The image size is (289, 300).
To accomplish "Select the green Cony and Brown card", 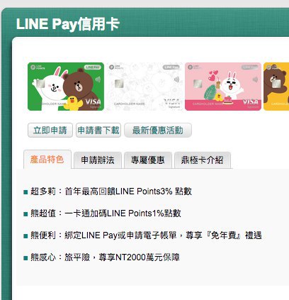I will coord(66,87).
